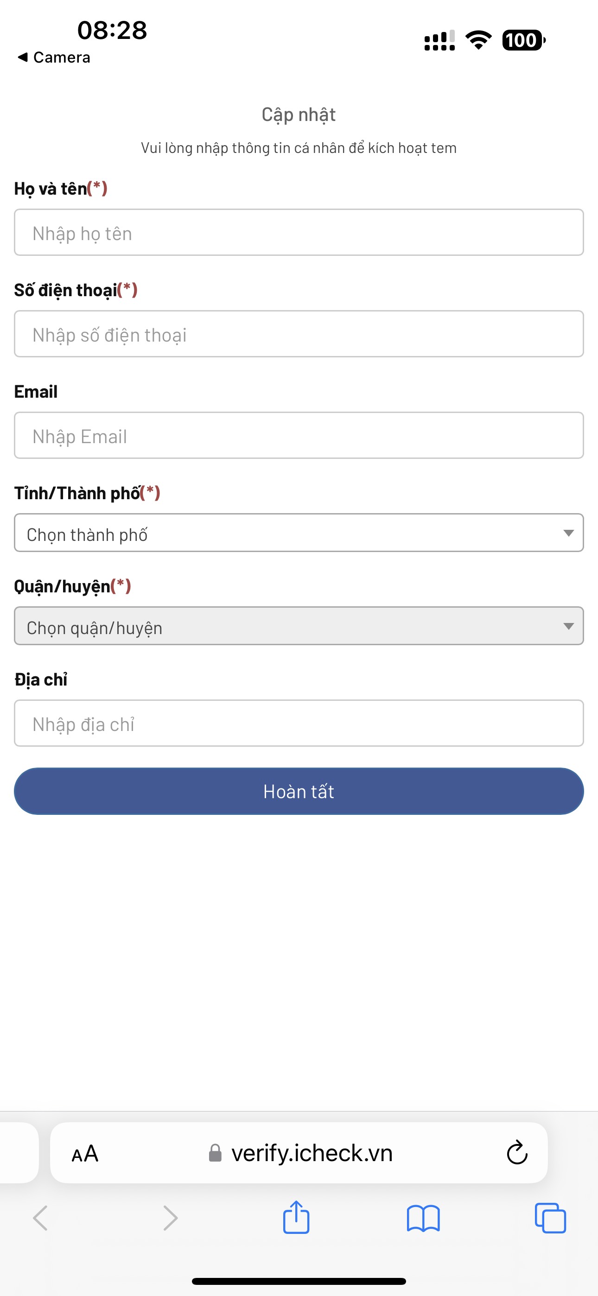Tap the Nhập Email input field
Image resolution: width=598 pixels, height=1296 pixels.
pyautogui.click(x=298, y=436)
